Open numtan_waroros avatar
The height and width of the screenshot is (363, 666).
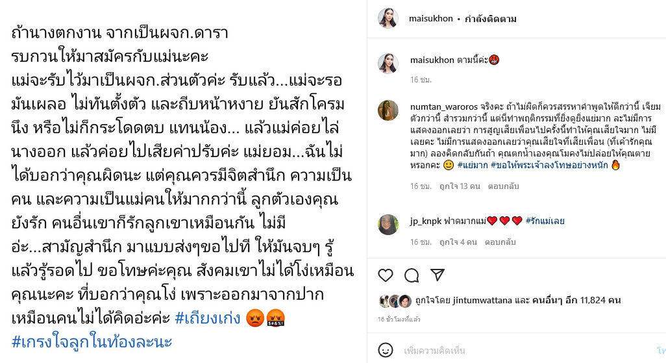[x=388, y=110]
